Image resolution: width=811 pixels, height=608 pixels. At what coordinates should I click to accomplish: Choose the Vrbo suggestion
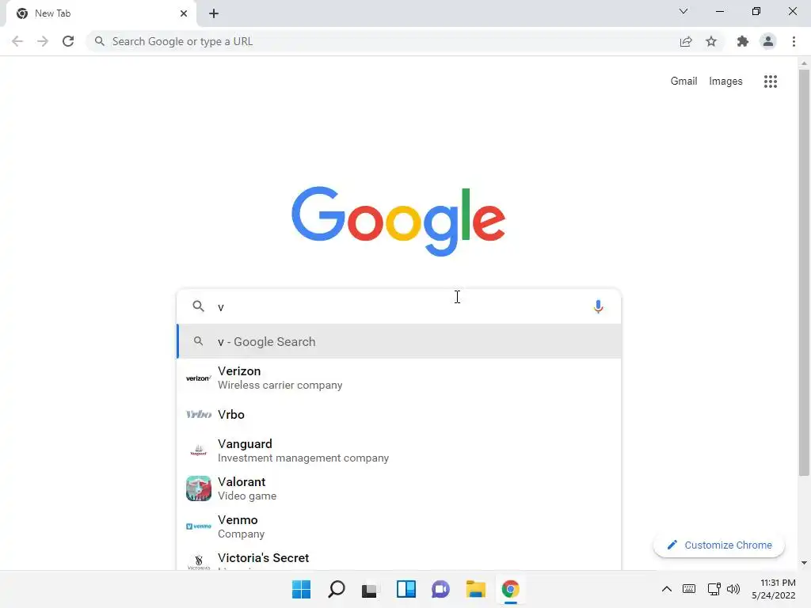[399, 414]
